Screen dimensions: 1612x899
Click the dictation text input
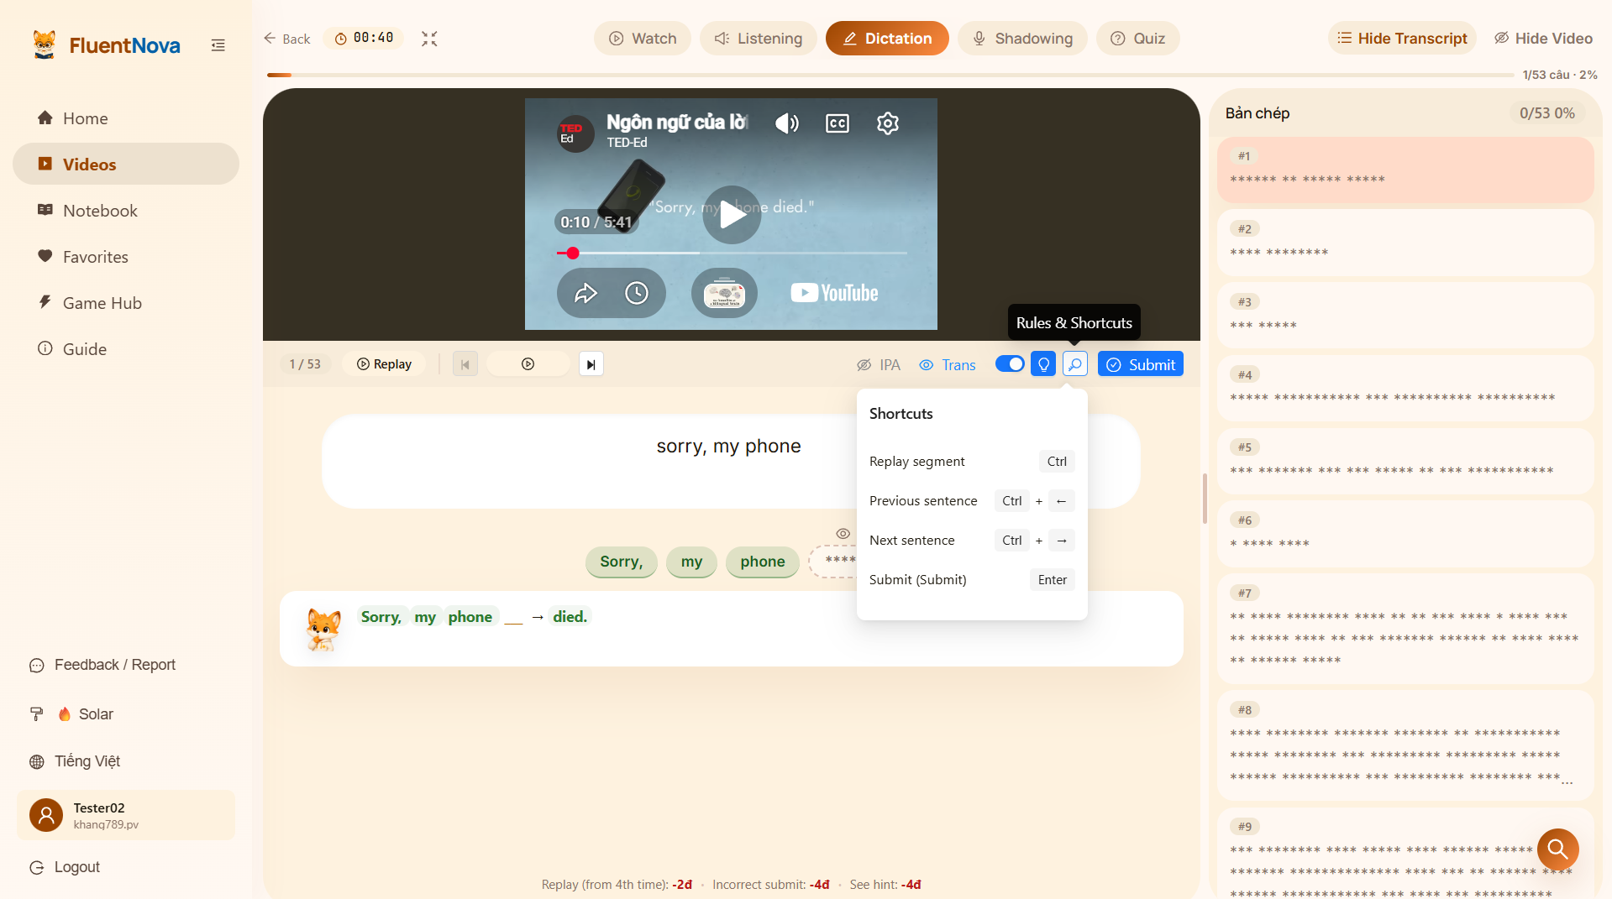[731, 461]
